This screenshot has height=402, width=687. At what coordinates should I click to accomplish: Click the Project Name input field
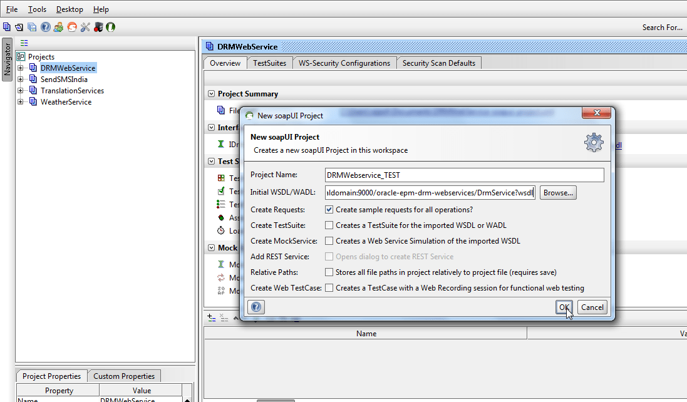point(465,175)
